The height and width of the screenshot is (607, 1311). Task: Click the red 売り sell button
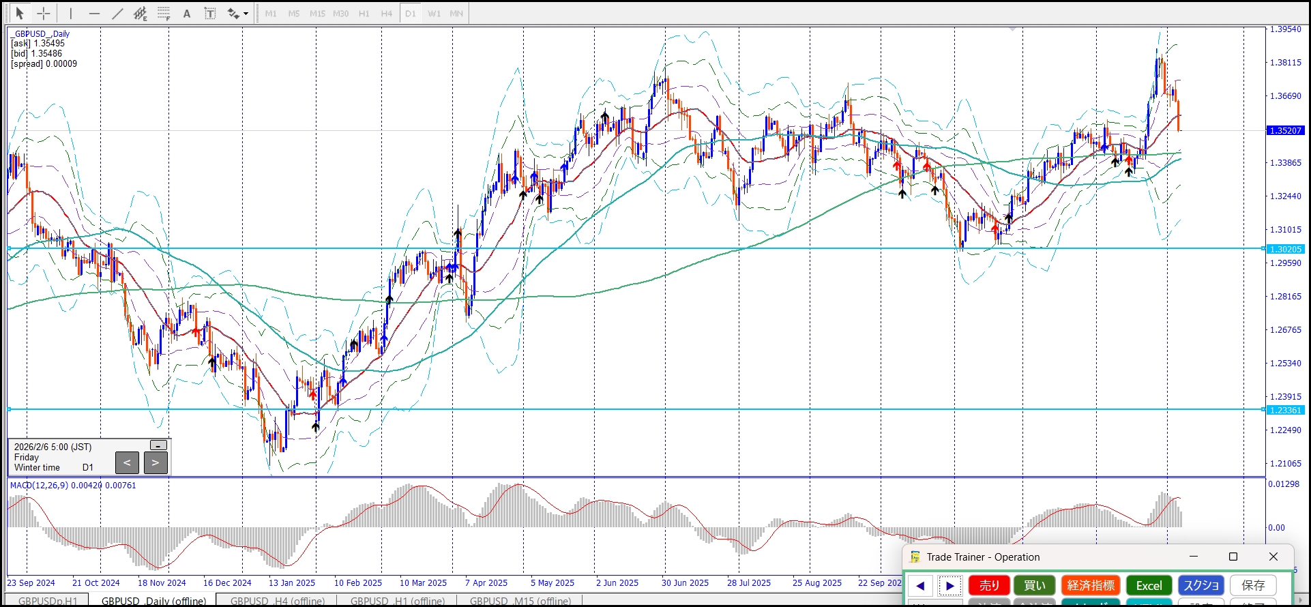pos(989,585)
